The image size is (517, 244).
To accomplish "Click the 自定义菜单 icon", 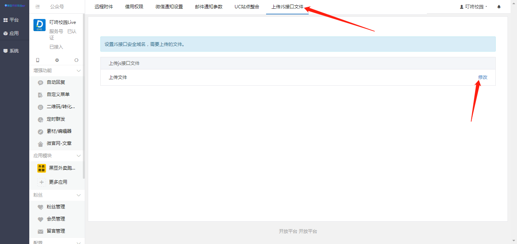I will coord(41,95).
